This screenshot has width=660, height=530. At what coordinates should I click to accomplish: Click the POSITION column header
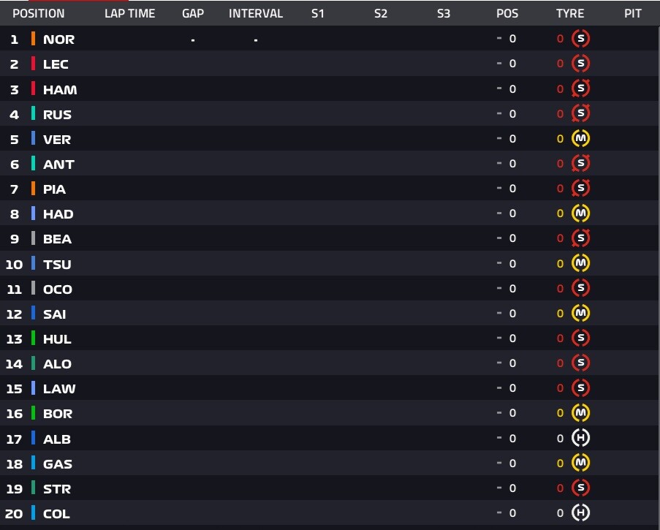pos(38,13)
